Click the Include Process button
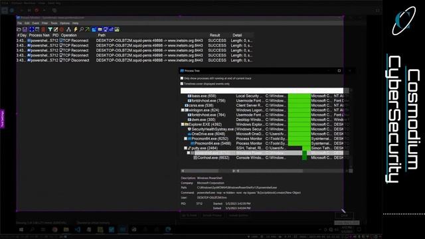425x239 pixels. click(212, 215)
